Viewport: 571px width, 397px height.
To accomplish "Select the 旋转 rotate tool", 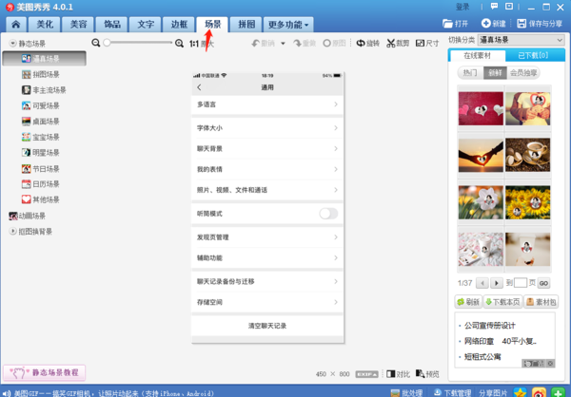I will coord(367,44).
